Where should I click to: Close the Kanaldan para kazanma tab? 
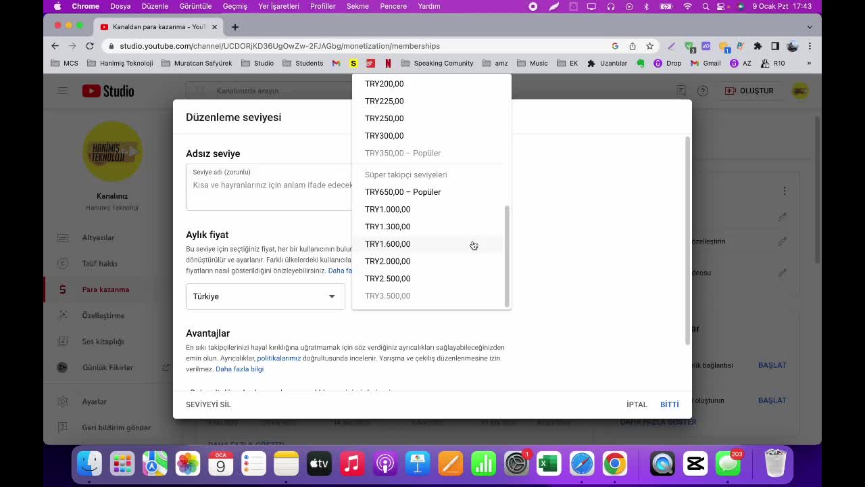tap(215, 27)
